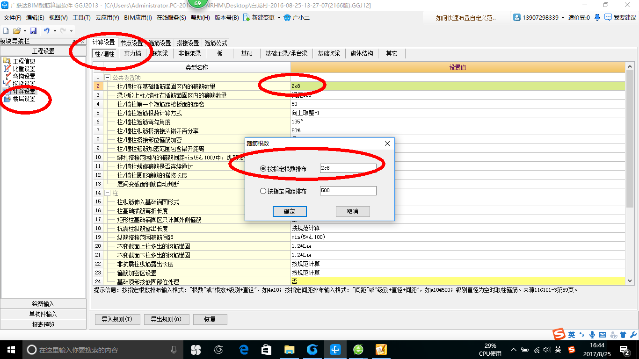Open the Action Center notification icon
639x359 pixels.
[625, 349]
